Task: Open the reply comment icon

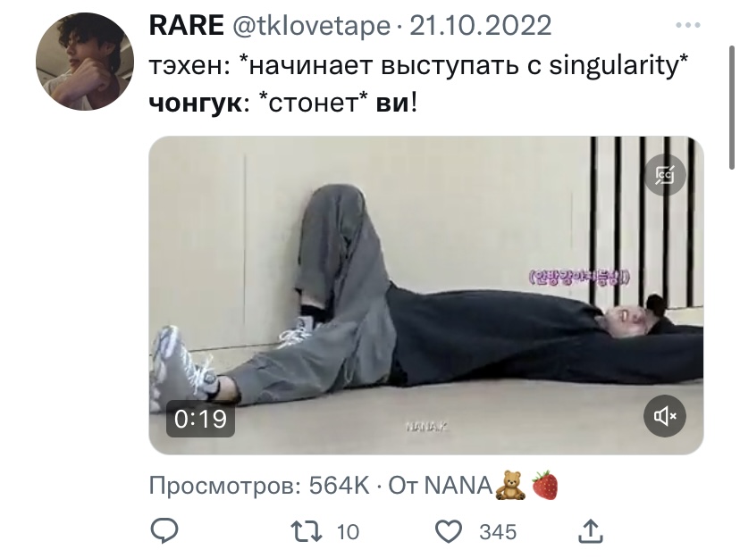Action: (164, 531)
